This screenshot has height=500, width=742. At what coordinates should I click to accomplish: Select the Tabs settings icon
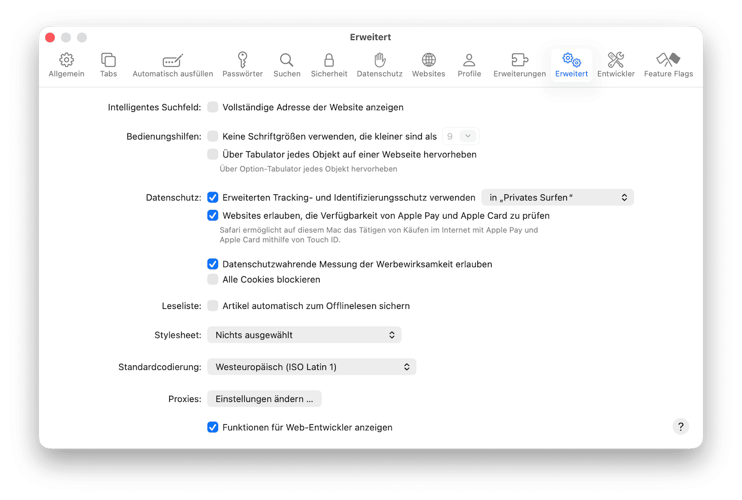click(108, 61)
